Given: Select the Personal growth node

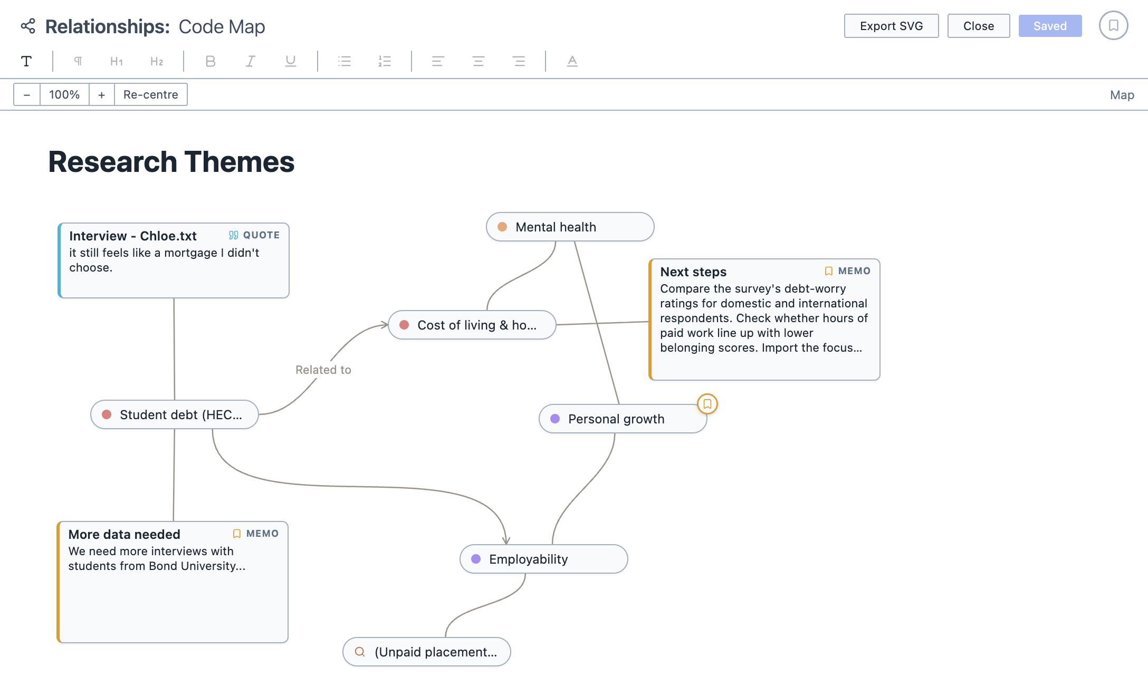Looking at the screenshot, I should coord(623,419).
